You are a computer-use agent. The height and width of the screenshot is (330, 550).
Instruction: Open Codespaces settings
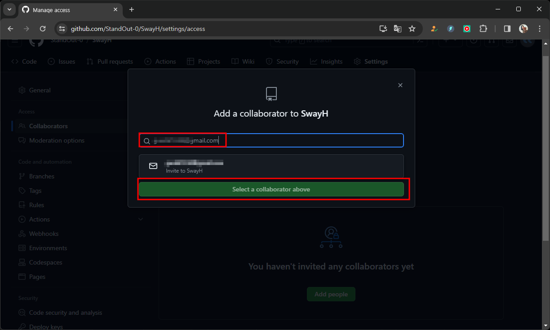[40, 262]
